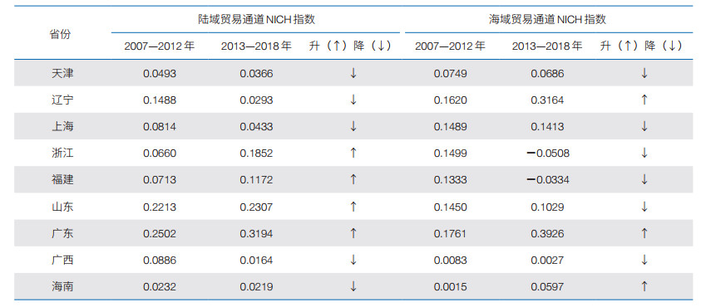The height and width of the screenshot is (307, 711).
Task: Click 0.0660 in the 浙江 row
Action: pos(160,153)
